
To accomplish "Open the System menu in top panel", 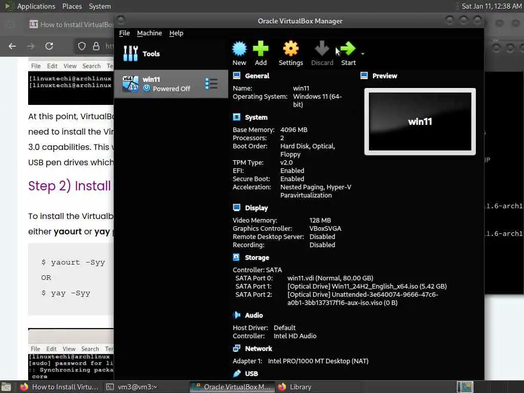I will click(x=100, y=6).
